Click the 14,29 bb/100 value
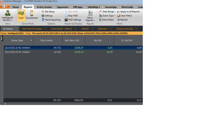The image size is (215, 121). point(110,52)
